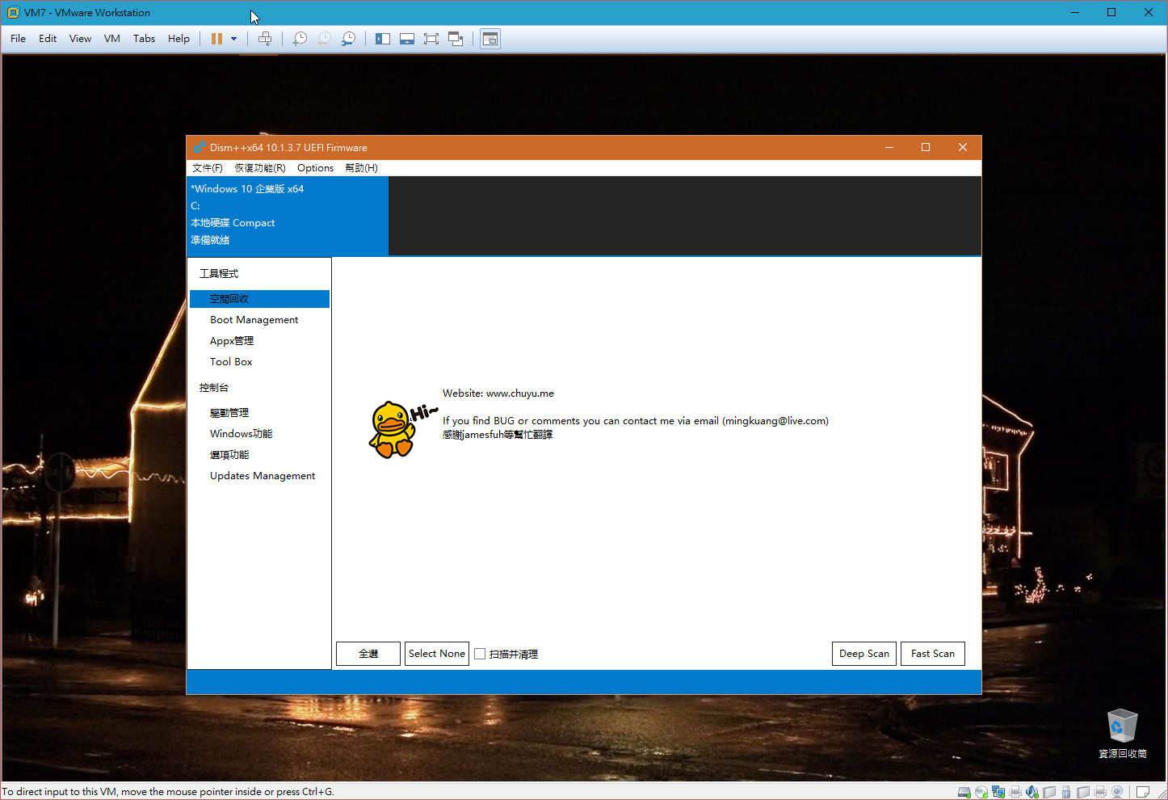Viewport: 1168px width, 800px height.
Task: Open VMware View menu
Action: pos(80,39)
